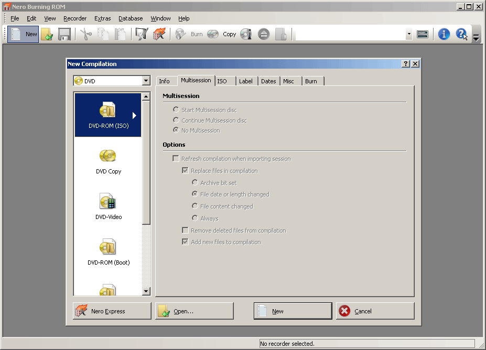The image size is (486, 350).
Task: Click the compilation list scroll up arrow
Action: click(146, 96)
